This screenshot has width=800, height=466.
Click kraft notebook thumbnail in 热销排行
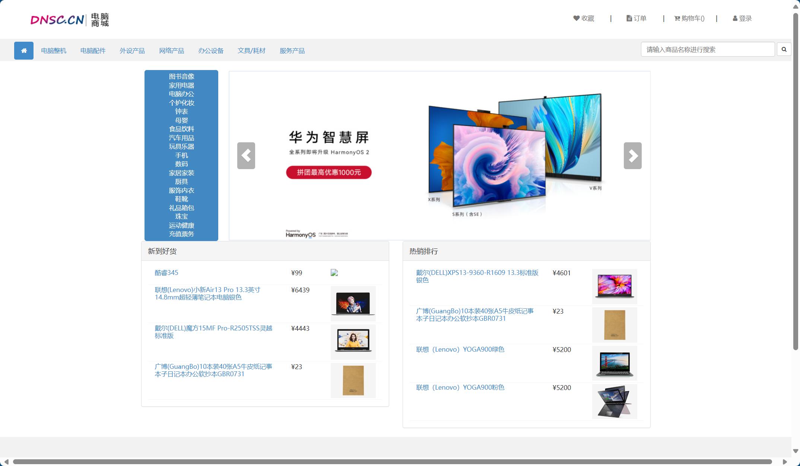[615, 325]
